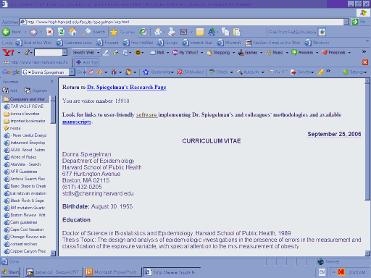Open Computers and Inter... favorites folder
371x278 pixels.
[x=25, y=99]
